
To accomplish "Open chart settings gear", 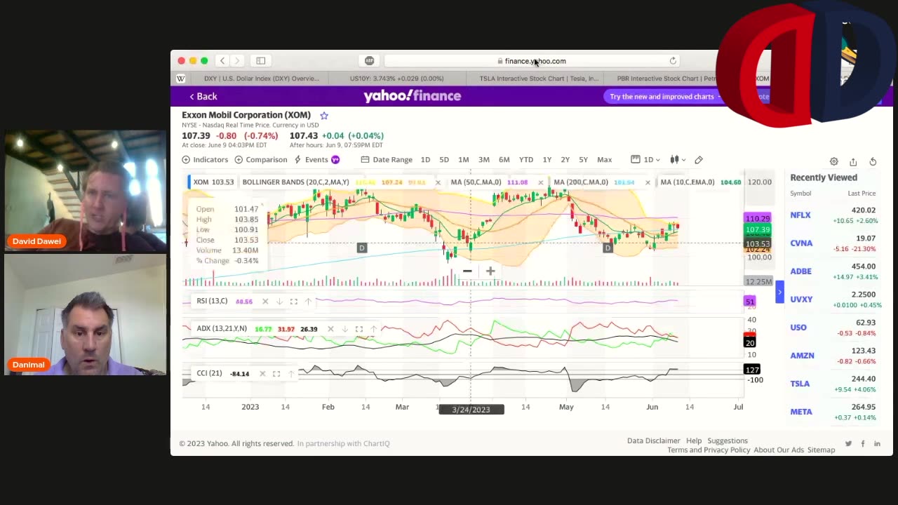I will coord(833,161).
